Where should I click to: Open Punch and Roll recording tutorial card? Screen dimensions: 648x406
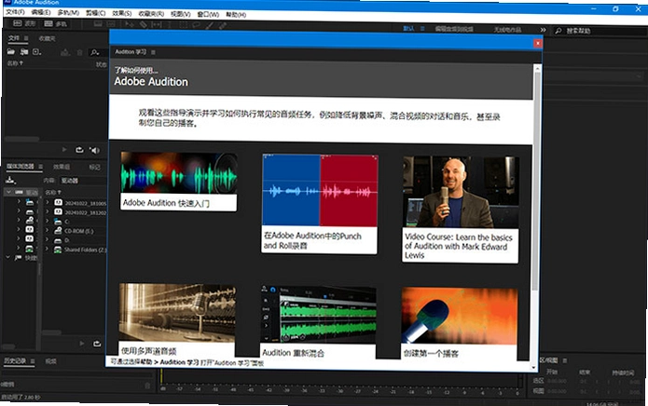point(320,203)
